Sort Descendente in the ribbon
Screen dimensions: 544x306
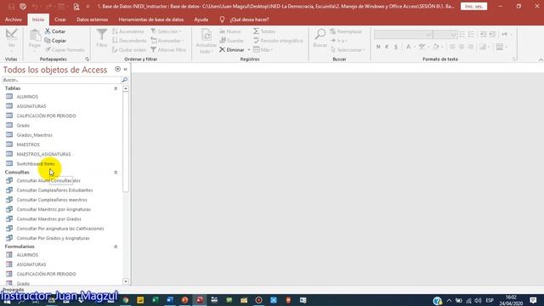point(129,41)
